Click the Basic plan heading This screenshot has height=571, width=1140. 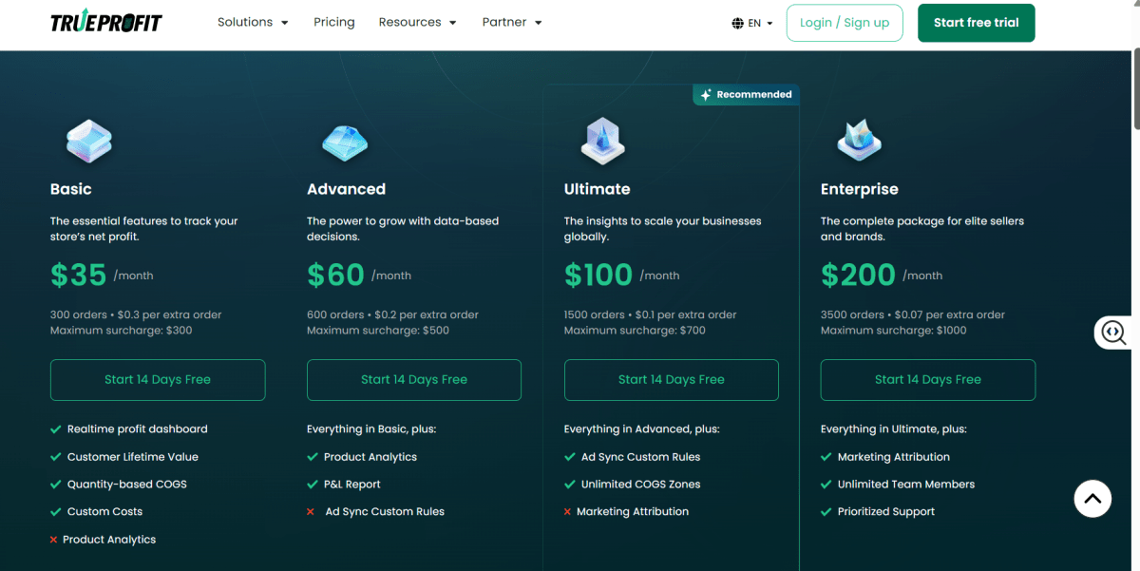pos(71,189)
